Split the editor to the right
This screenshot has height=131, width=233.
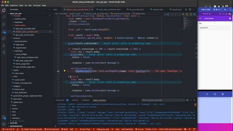pyautogui.click(x=190, y=9)
